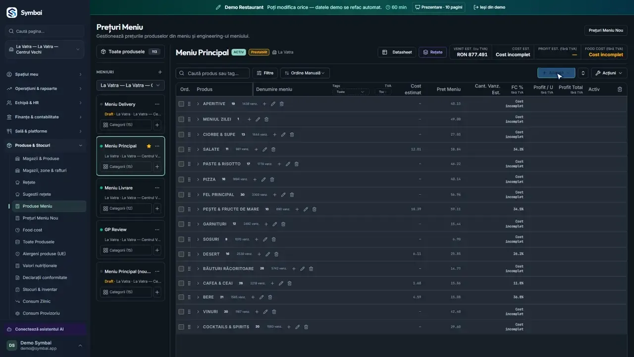Screen dimensions: 634x357
Task: Edit the COCKTAILS & SPIRITS category
Action: [297, 327]
